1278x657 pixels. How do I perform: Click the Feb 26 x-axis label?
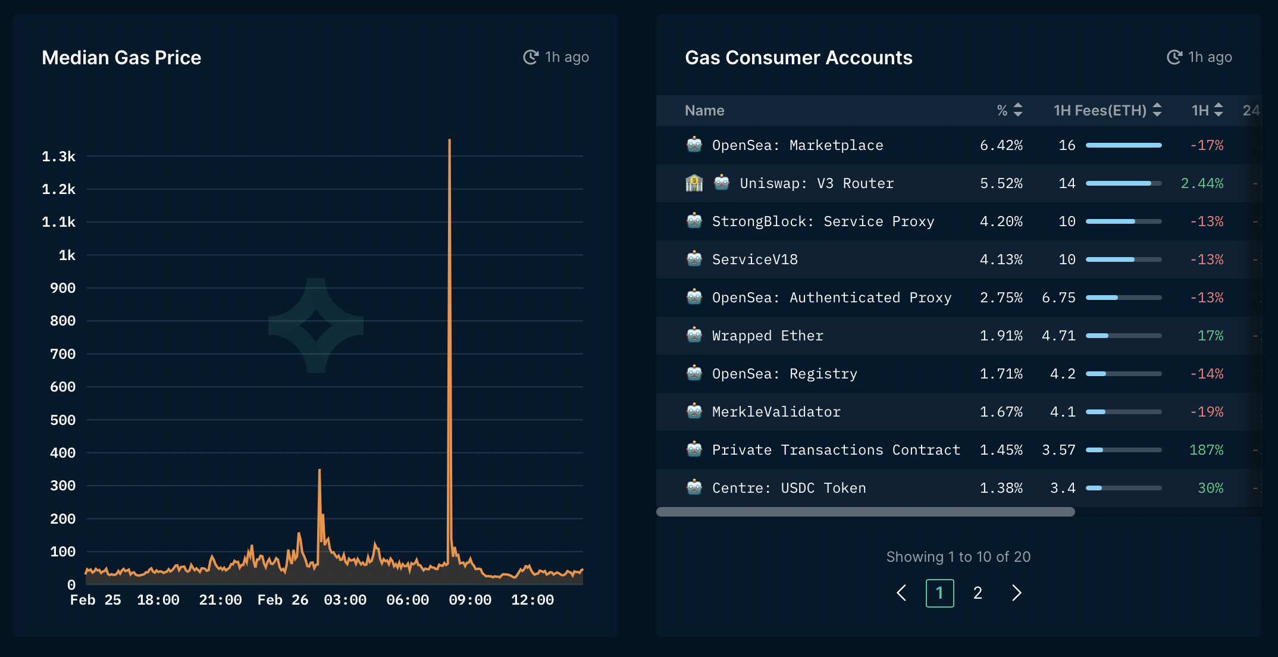(x=283, y=600)
